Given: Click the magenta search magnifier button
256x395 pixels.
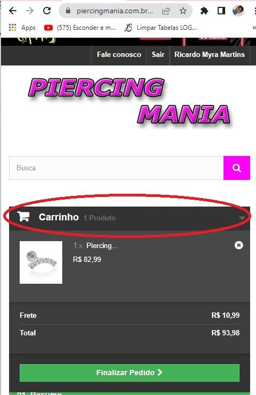Looking at the screenshot, I should coord(237,168).
